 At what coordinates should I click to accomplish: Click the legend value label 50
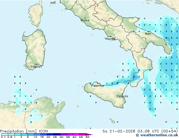tap(87, 137)
